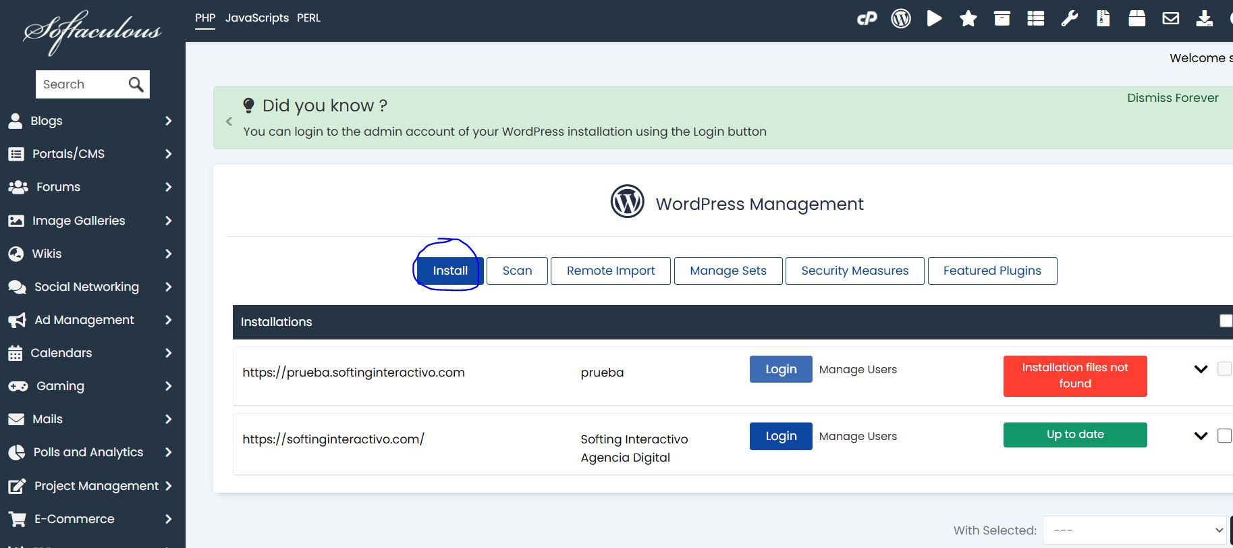
Task: Open the cPanel icon in top toolbar
Action: tap(867, 19)
